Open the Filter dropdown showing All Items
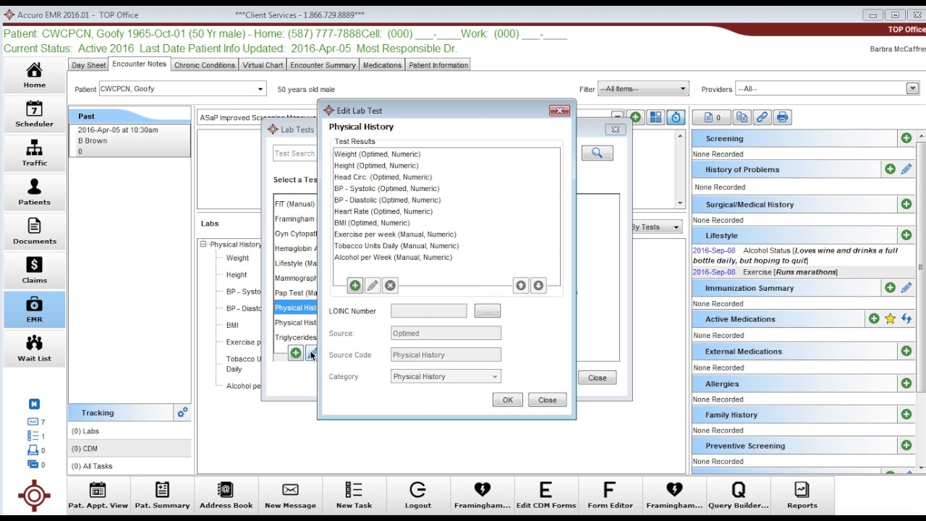Viewport: 926px width, 521px height. tap(642, 89)
